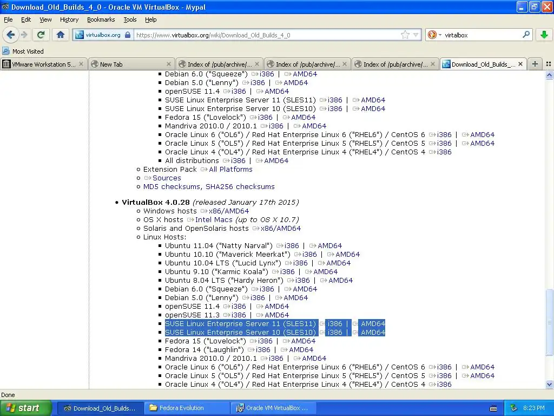Click the virtualbox.org site identity button
This screenshot has width=554, height=416.
(x=103, y=35)
